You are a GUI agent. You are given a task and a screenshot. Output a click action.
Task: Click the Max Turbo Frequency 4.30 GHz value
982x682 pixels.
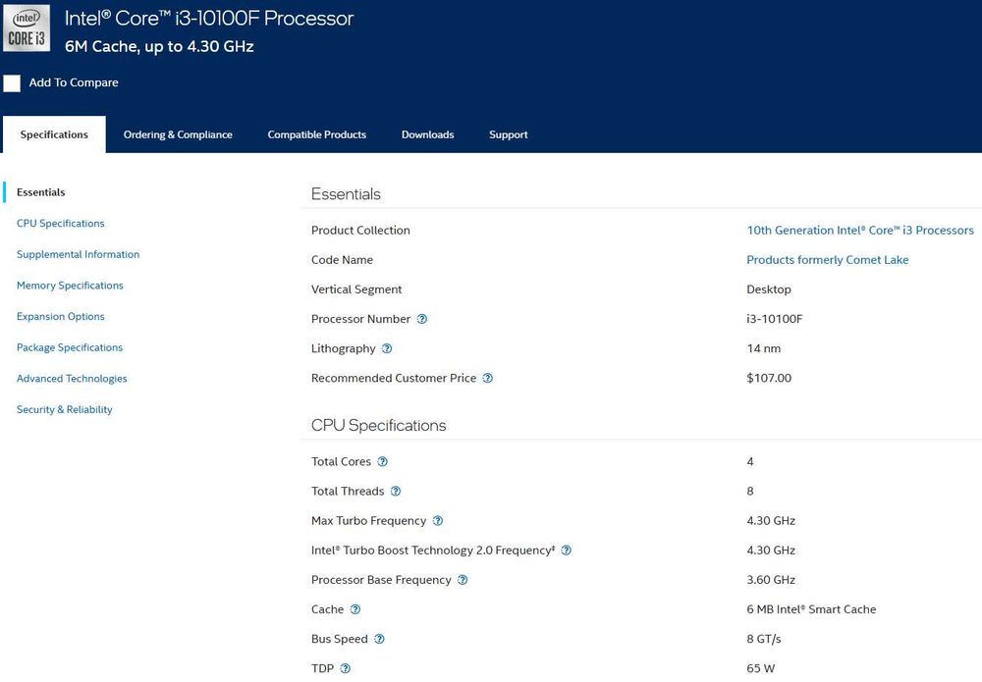[x=771, y=520]
